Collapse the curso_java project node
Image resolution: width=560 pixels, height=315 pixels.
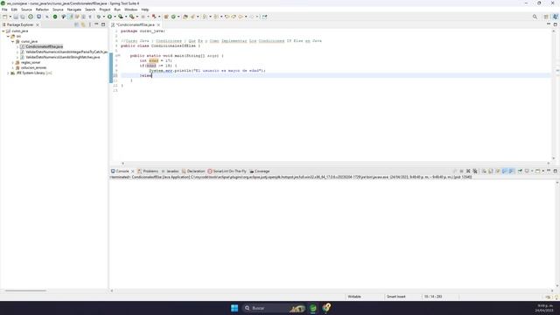3,31
